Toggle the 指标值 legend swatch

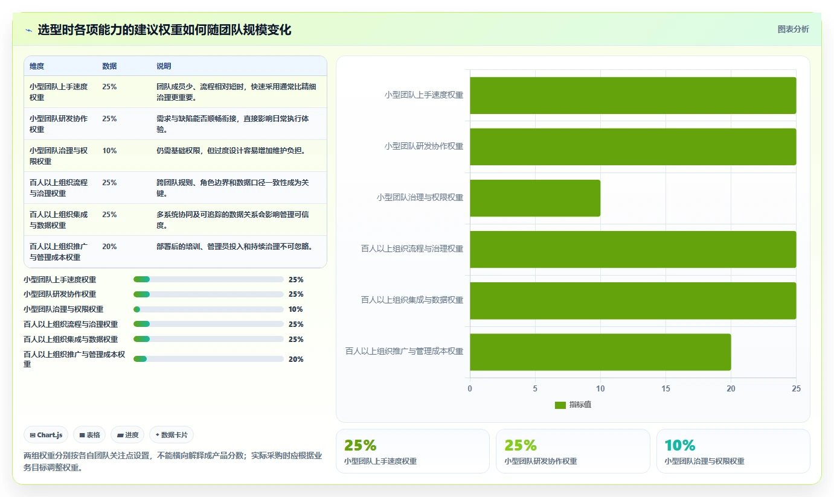[560, 405]
